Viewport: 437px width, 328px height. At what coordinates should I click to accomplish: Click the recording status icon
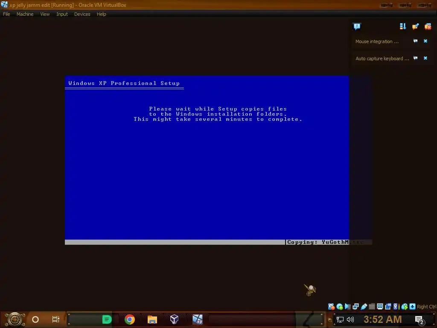388,307
